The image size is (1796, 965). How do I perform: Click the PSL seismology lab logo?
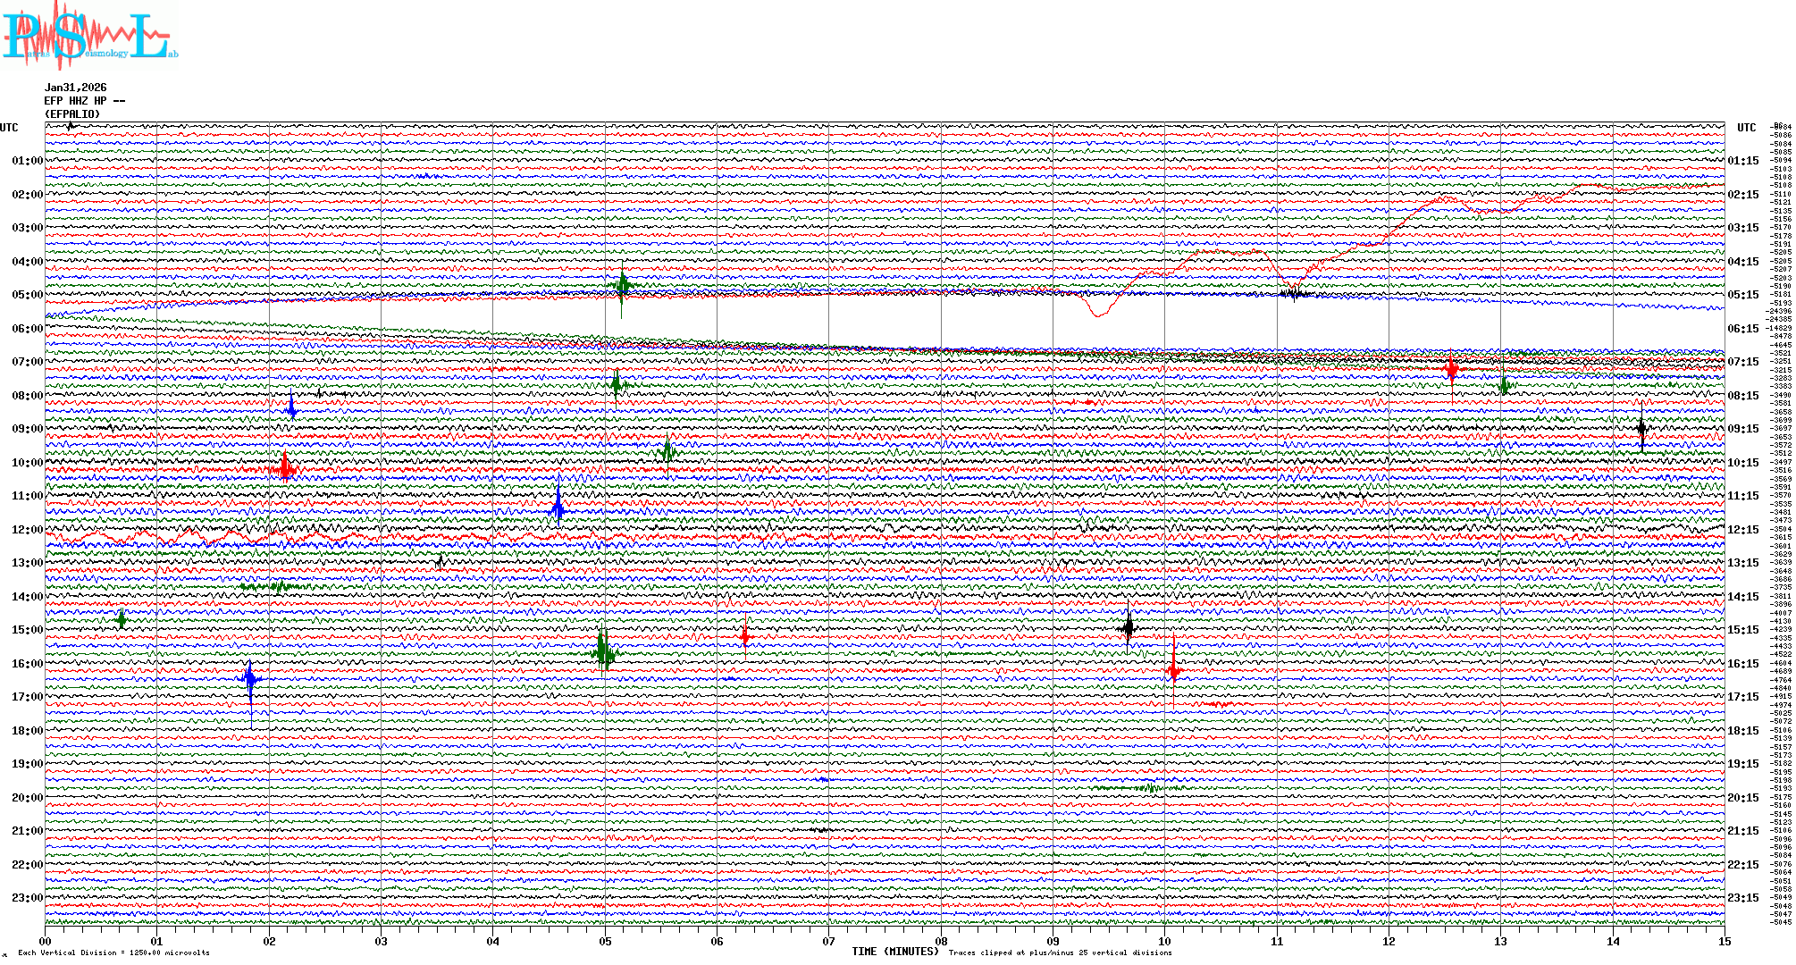(89, 36)
